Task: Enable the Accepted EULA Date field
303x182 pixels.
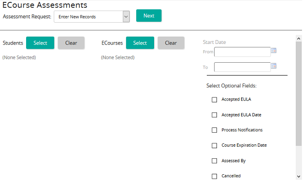Action: tap(214, 115)
